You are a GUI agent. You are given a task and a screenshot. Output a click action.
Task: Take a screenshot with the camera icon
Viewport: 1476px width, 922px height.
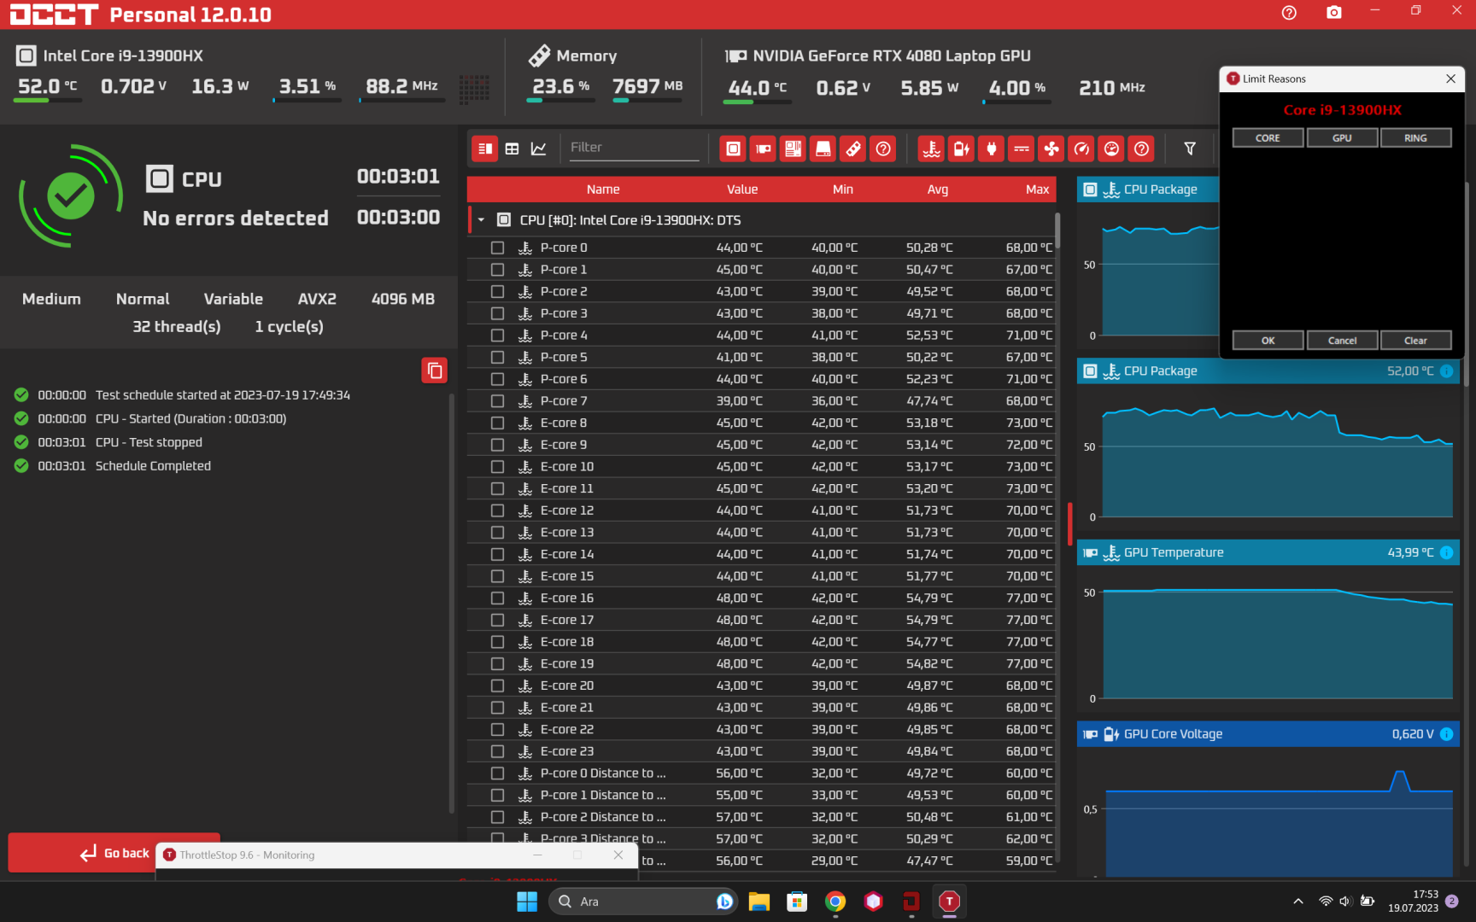click(1333, 13)
